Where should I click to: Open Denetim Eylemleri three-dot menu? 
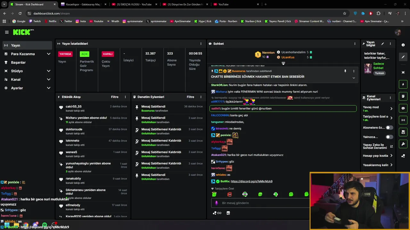[x=201, y=97]
